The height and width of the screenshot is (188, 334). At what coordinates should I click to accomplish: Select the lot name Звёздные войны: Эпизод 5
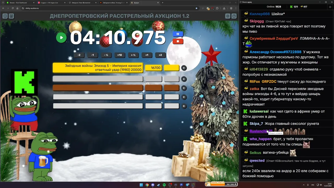tap(98, 68)
